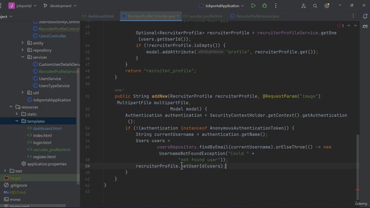Click the red error stripe mark
Screen dimensions: 370x208
tap(357, 190)
